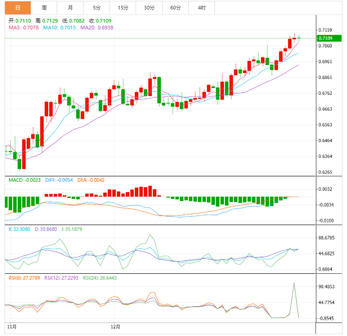Switch to the 60分 chart tab
Viewport: 347px width, 336px height.
(175, 8)
